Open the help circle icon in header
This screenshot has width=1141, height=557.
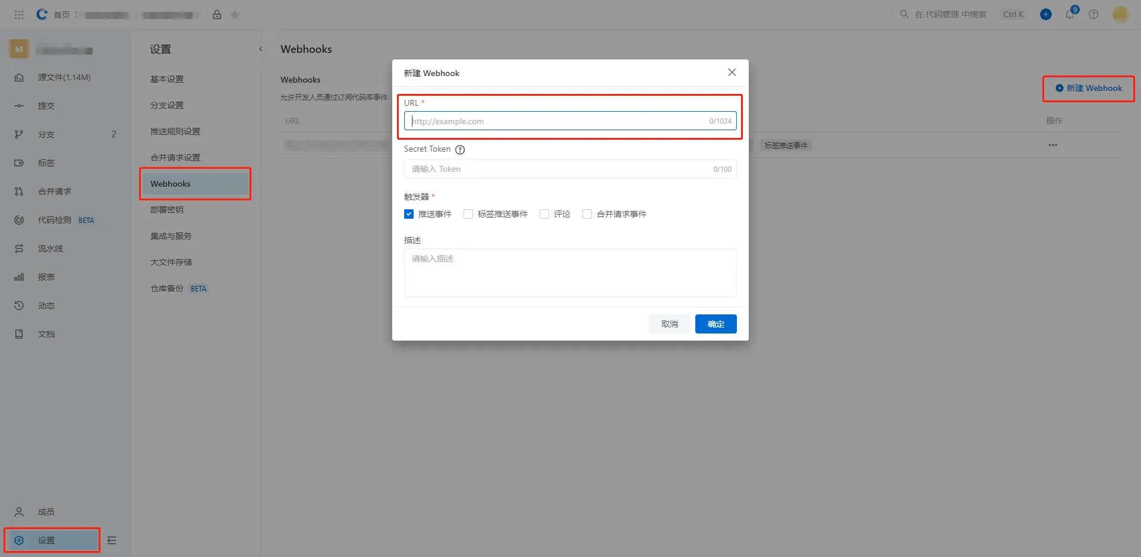(x=1093, y=14)
